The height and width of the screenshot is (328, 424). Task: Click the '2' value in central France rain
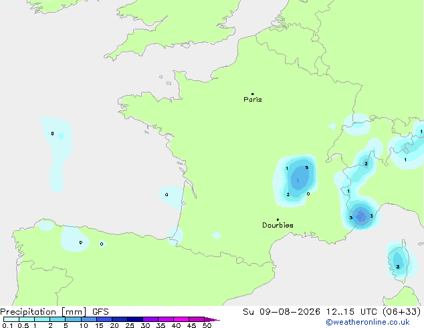(x=288, y=194)
